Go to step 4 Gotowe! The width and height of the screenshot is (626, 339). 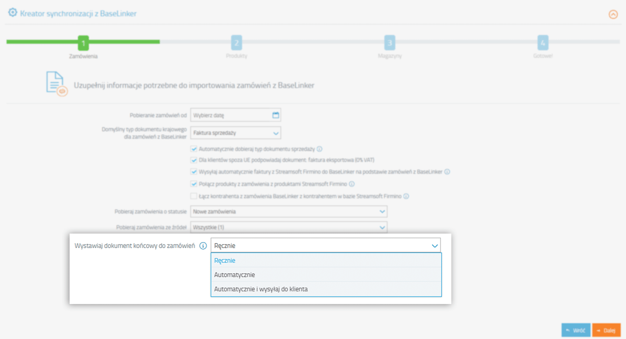(543, 43)
